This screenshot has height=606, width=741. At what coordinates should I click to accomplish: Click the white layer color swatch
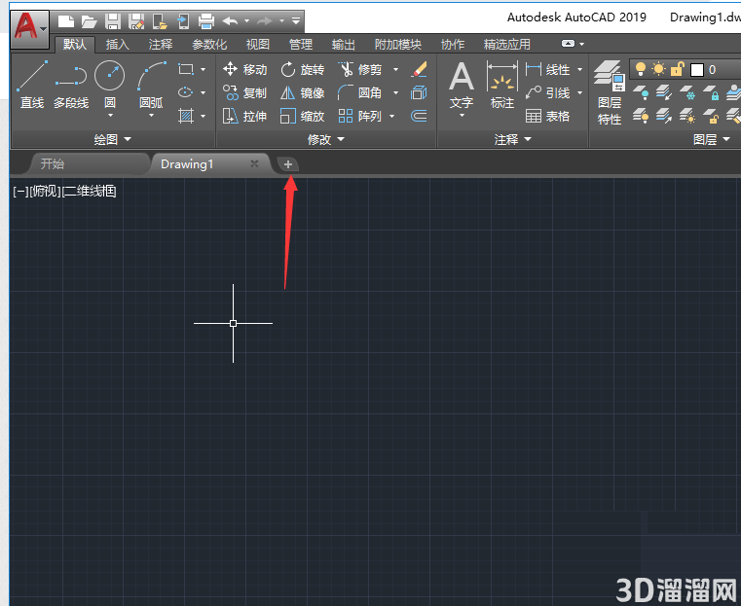coord(697,70)
